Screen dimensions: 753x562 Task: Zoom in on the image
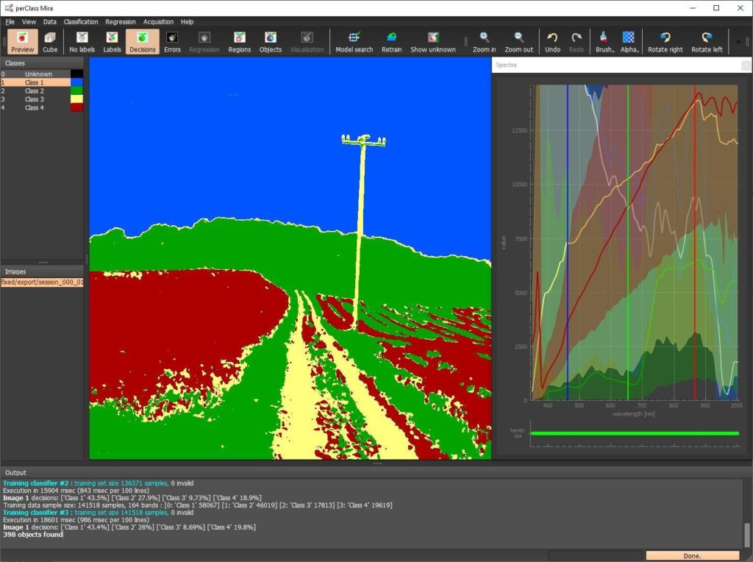pos(484,41)
